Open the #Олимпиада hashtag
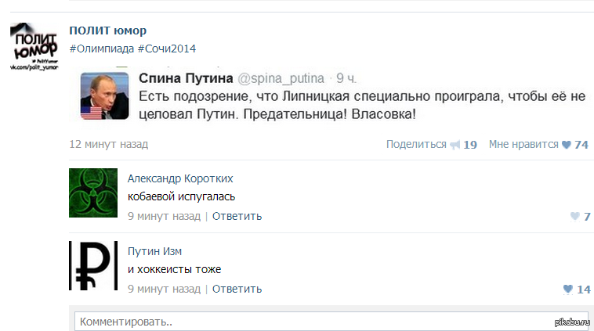The width and height of the screenshot is (594, 331). tap(100, 49)
